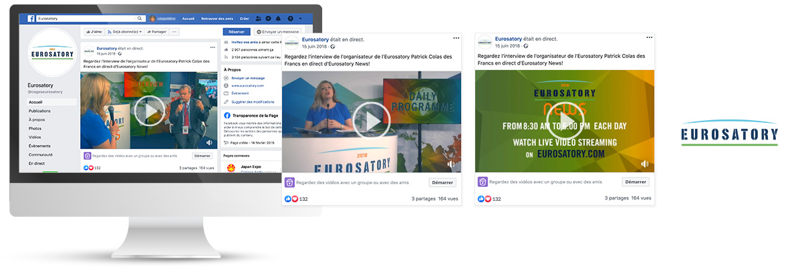Click the watch party icon under the monitor video

[x=87, y=156]
